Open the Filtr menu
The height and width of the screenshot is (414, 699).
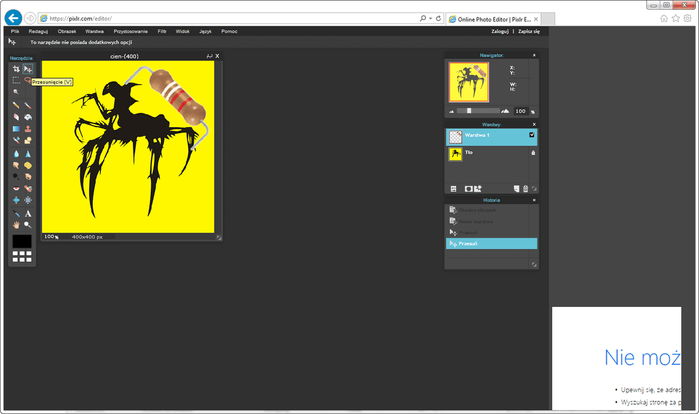(162, 31)
